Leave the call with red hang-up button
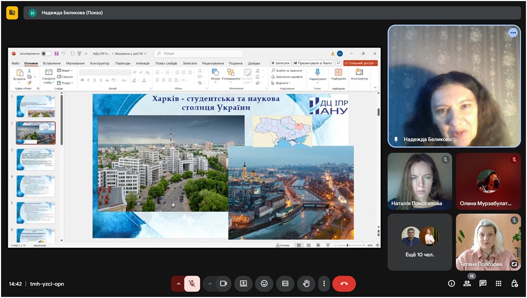The height and width of the screenshot is (298, 527). tap(344, 284)
